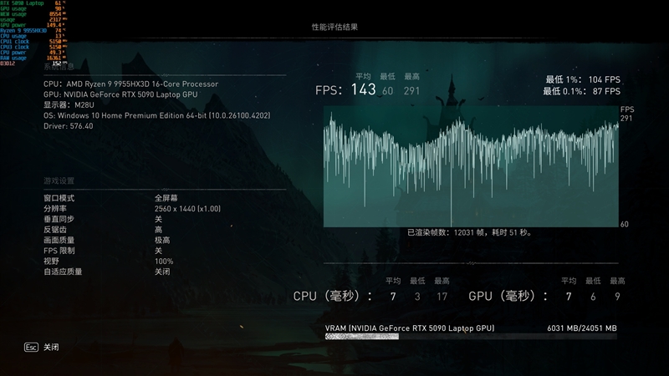
Task: Click the 最低 0.1% 87 FPS reading
Action: (x=581, y=90)
